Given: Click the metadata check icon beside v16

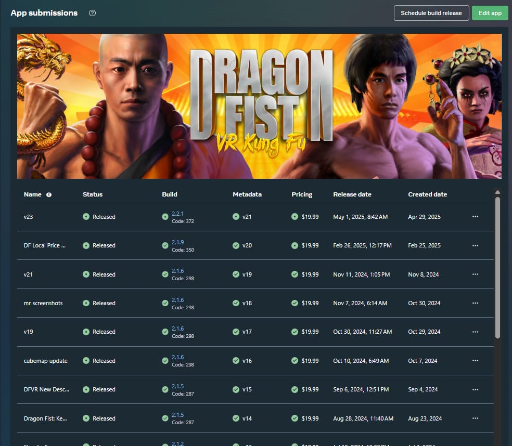Looking at the screenshot, I should point(236,361).
